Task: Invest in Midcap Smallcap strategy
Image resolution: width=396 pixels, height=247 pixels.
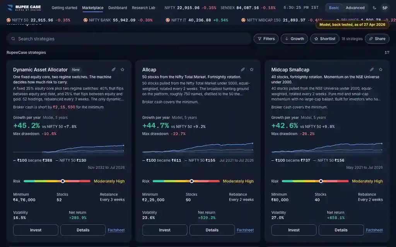Action: click(x=294, y=230)
